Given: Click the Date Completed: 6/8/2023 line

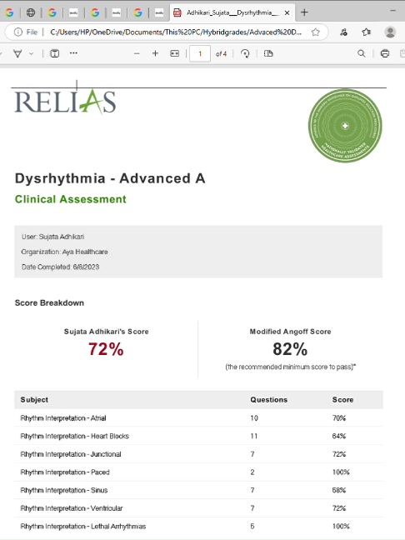Looking at the screenshot, I should coord(60,267).
